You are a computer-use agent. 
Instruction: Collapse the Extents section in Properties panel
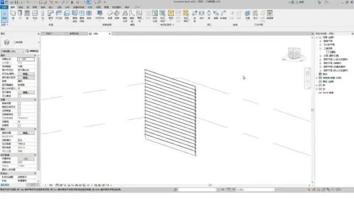35,99
